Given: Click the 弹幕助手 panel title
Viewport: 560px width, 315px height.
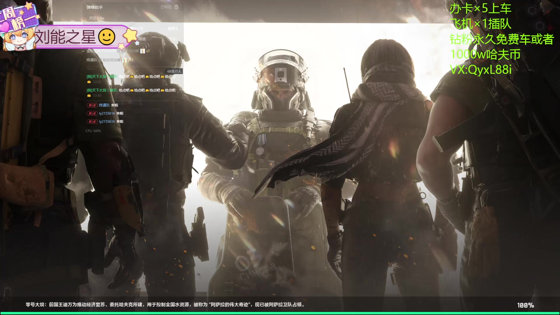Looking at the screenshot, I should pyautogui.click(x=94, y=7).
